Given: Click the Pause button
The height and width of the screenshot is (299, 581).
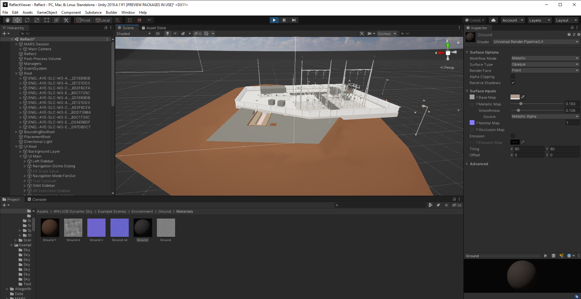Looking at the screenshot, I should (284, 20).
